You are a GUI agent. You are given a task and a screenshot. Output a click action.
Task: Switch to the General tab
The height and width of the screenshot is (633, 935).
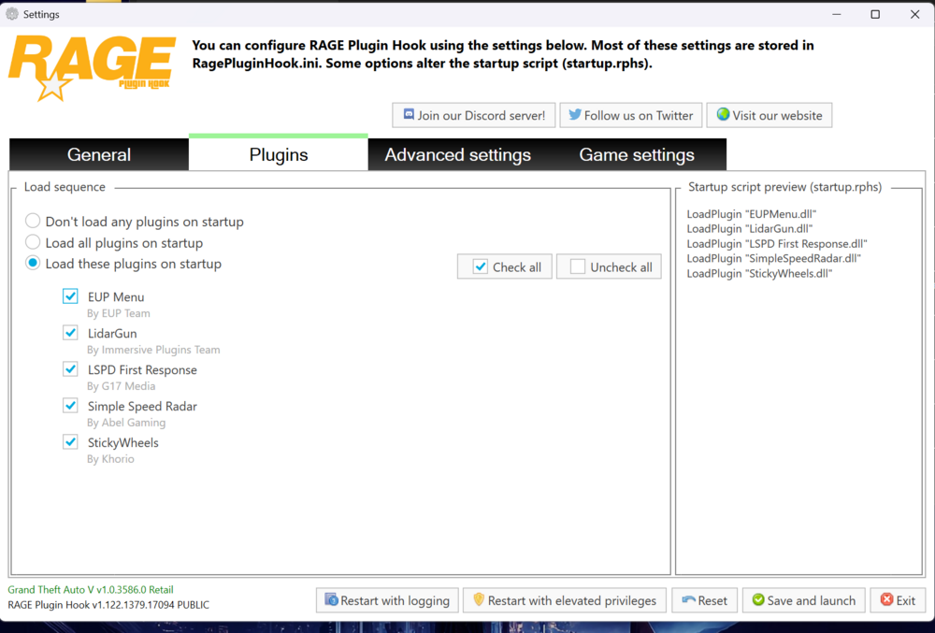pyautogui.click(x=98, y=154)
